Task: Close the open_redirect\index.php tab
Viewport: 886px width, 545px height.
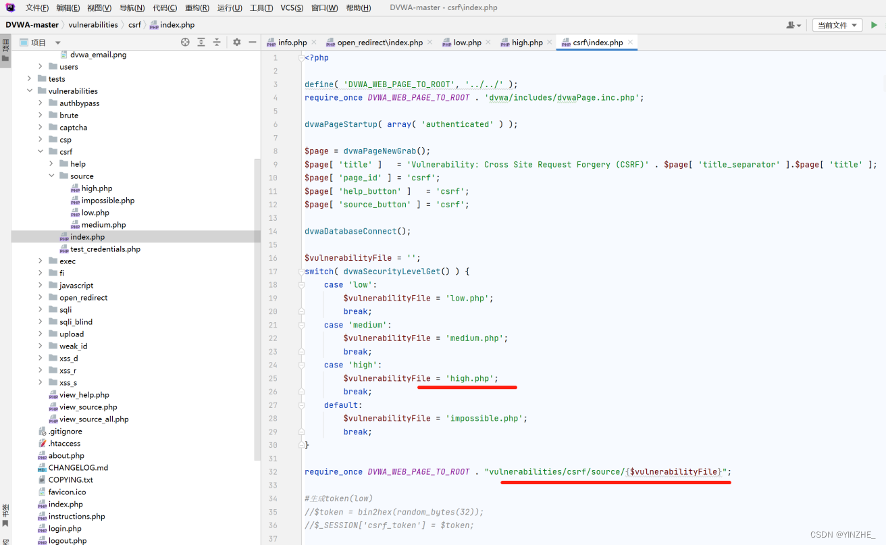Action: click(x=429, y=42)
